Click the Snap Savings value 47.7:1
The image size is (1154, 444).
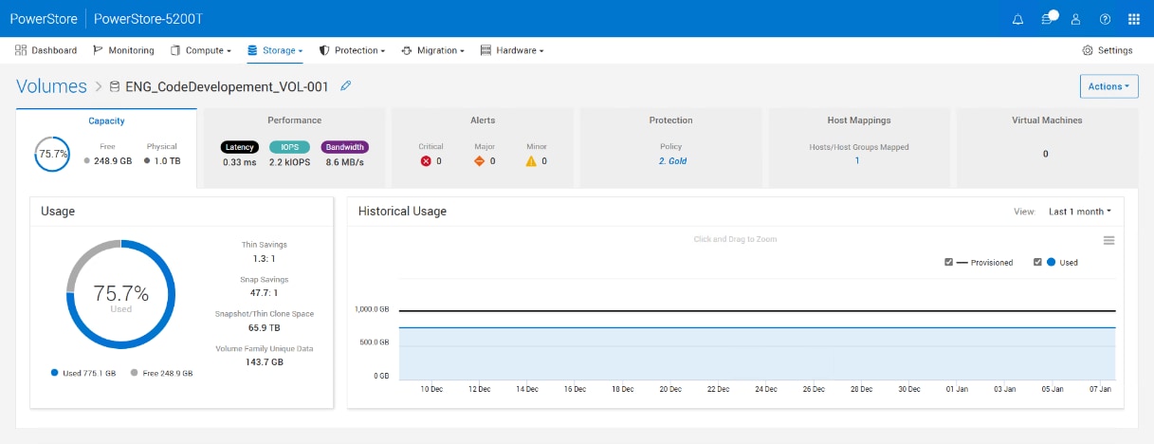click(x=265, y=293)
